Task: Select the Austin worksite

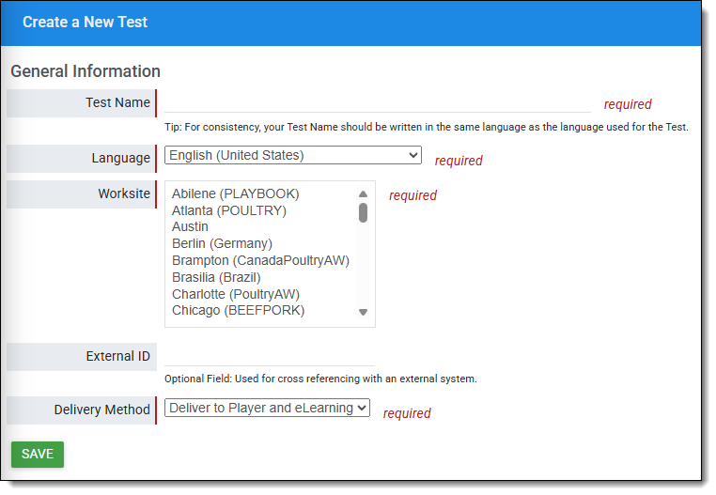Action: click(190, 227)
